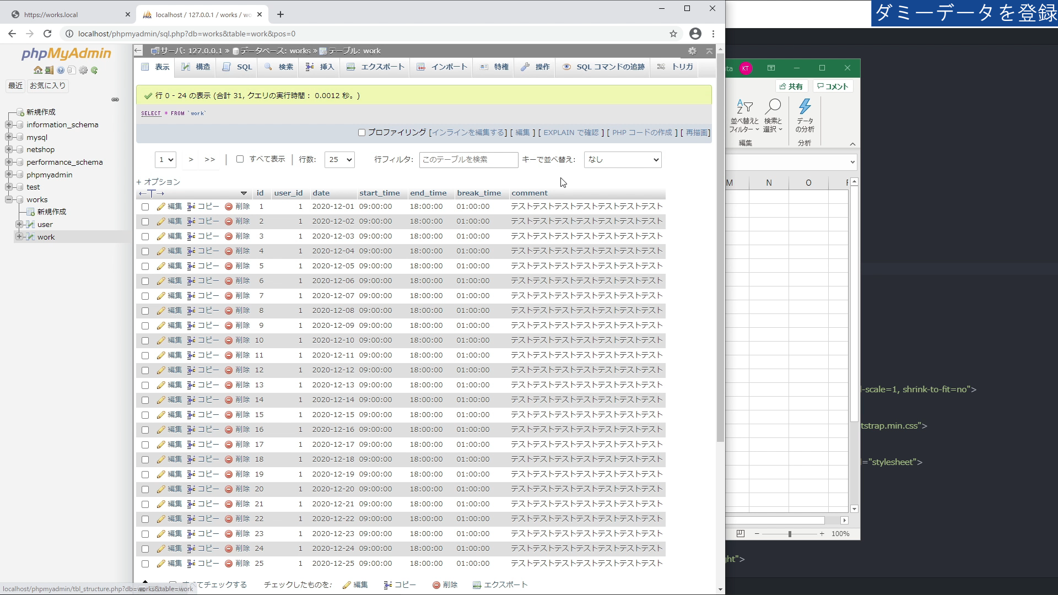This screenshot has width=1058, height=595.
Task: Expand the phpmyadmin database node
Action: pyautogui.click(x=9, y=175)
